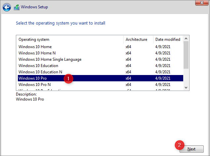
Task: Pick Windows 10 Education N row
Action: [x=40, y=72]
